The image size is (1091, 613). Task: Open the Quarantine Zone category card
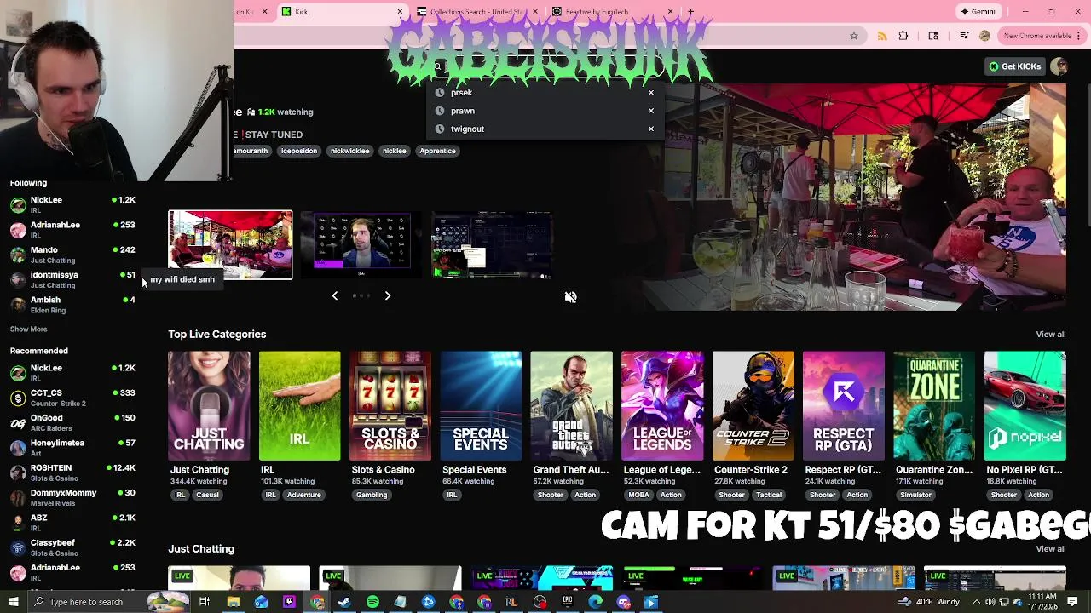pyautogui.click(x=934, y=405)
